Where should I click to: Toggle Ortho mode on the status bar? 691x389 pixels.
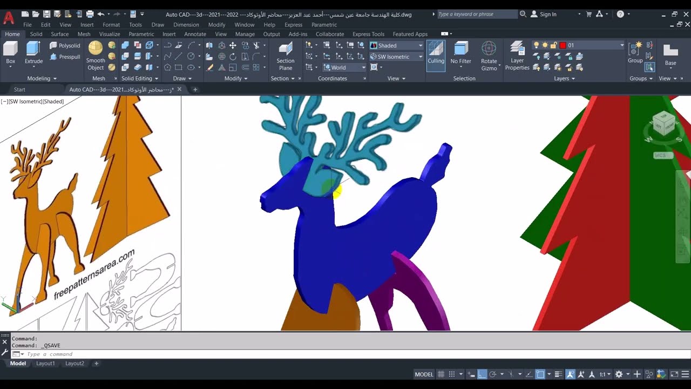(x=482, y=374)
